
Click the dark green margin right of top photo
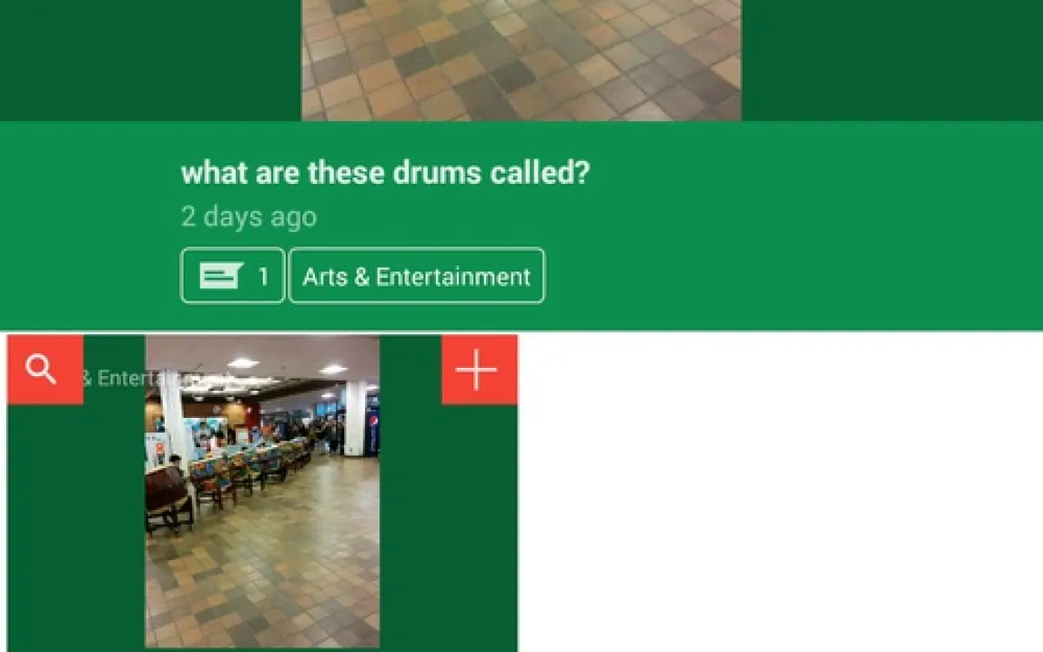[x=892, y=60]
